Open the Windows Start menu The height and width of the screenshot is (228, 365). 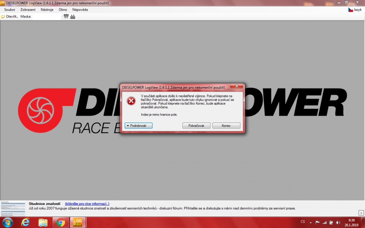(8, 223)
